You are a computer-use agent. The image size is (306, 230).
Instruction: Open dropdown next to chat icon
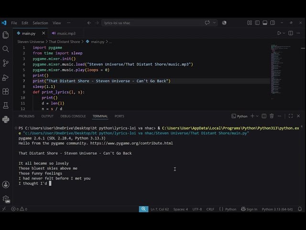click(x=214, y=23)
